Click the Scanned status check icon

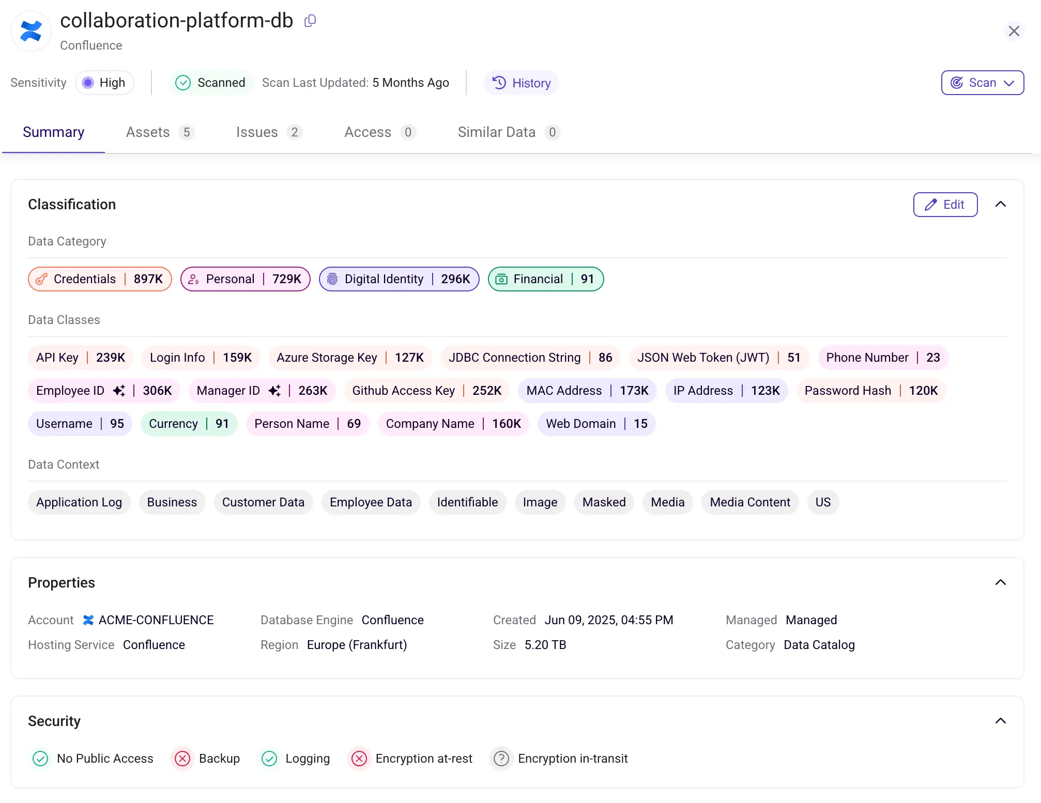coord(183,83)
